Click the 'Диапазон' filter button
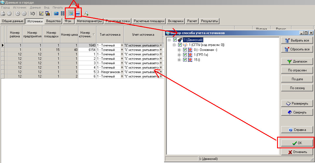315x163 pixels. point(297,61)
